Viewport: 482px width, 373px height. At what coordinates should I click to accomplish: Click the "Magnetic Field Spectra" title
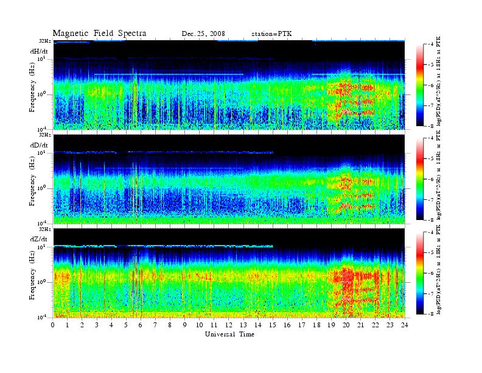(99, 34)
